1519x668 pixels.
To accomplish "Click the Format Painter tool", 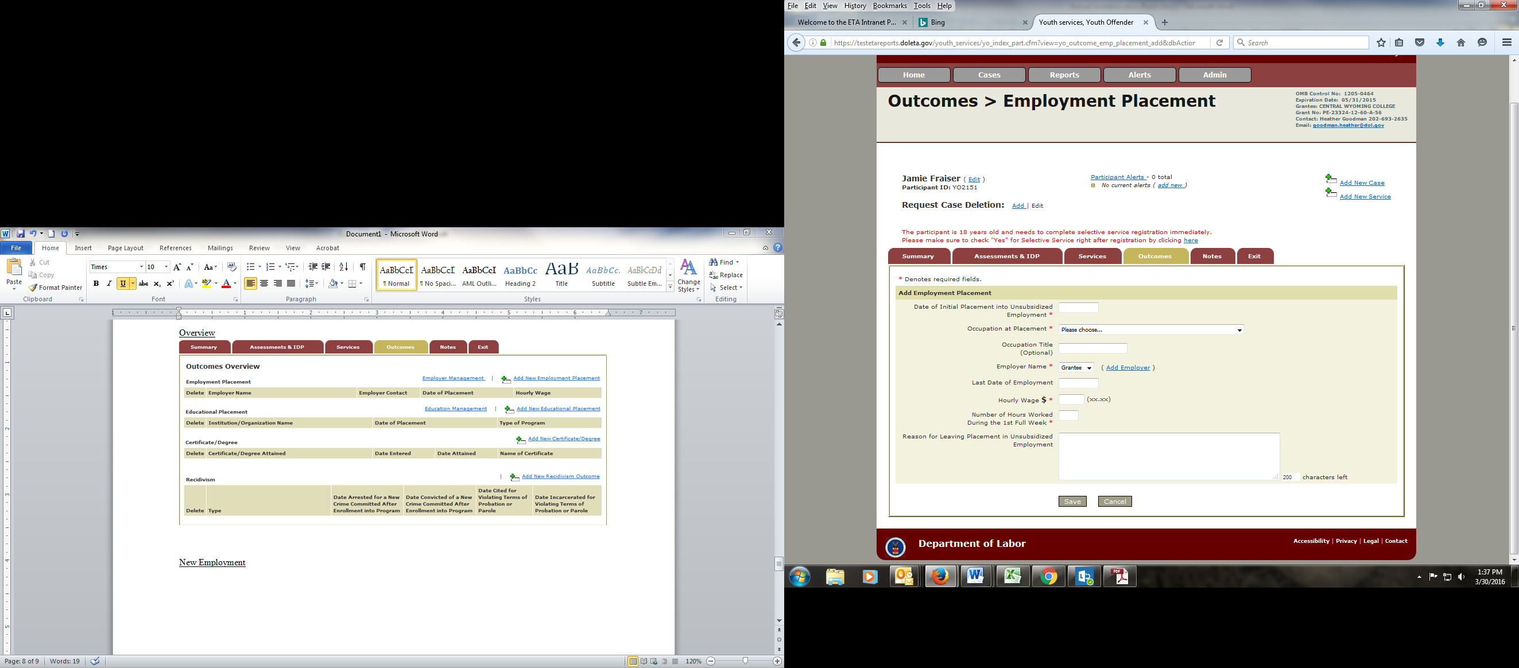I will point(56,288).
